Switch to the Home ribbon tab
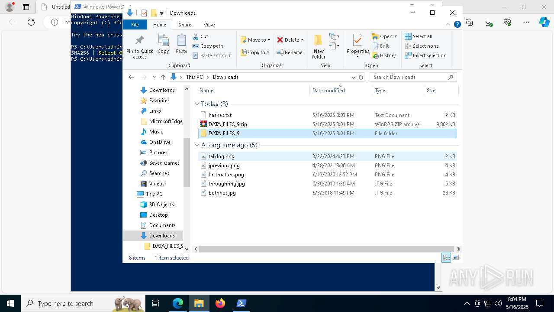 (159, 25)
